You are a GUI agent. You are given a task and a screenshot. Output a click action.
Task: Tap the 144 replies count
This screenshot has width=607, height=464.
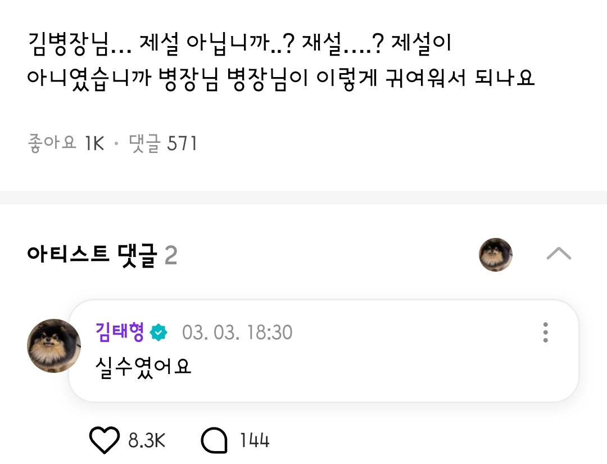click(255, 440)
